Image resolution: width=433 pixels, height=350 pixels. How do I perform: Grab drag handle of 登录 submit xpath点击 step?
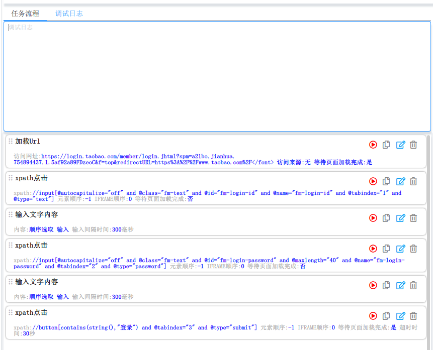[11, 312]
